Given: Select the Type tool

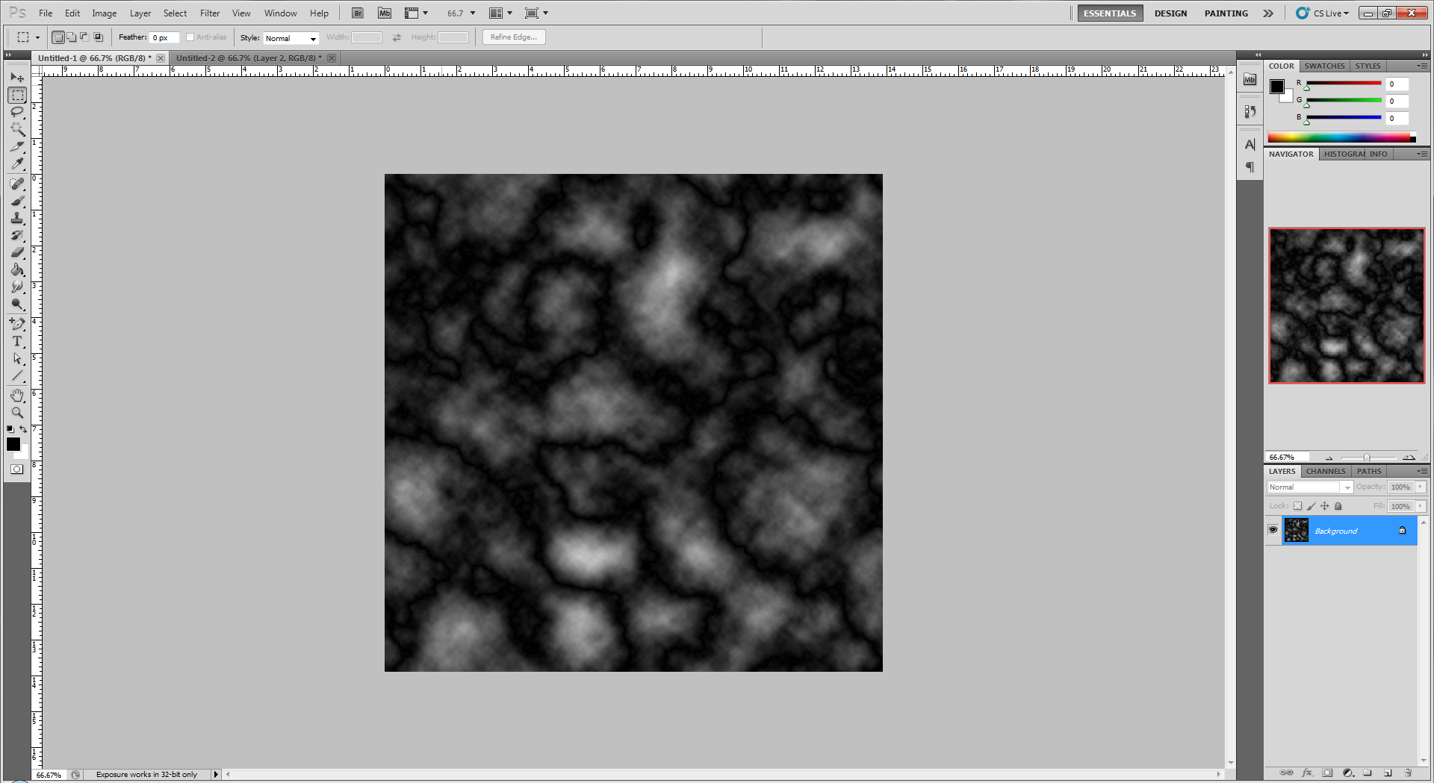Looking at the screenshot, I should click(17, 341).
